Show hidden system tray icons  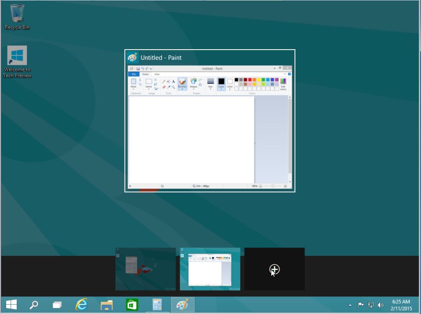[350, 305]
